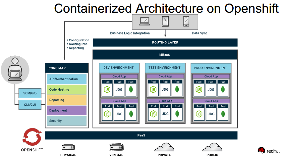
Task: Click the red OpenShift logo
Action: point(32,138)
